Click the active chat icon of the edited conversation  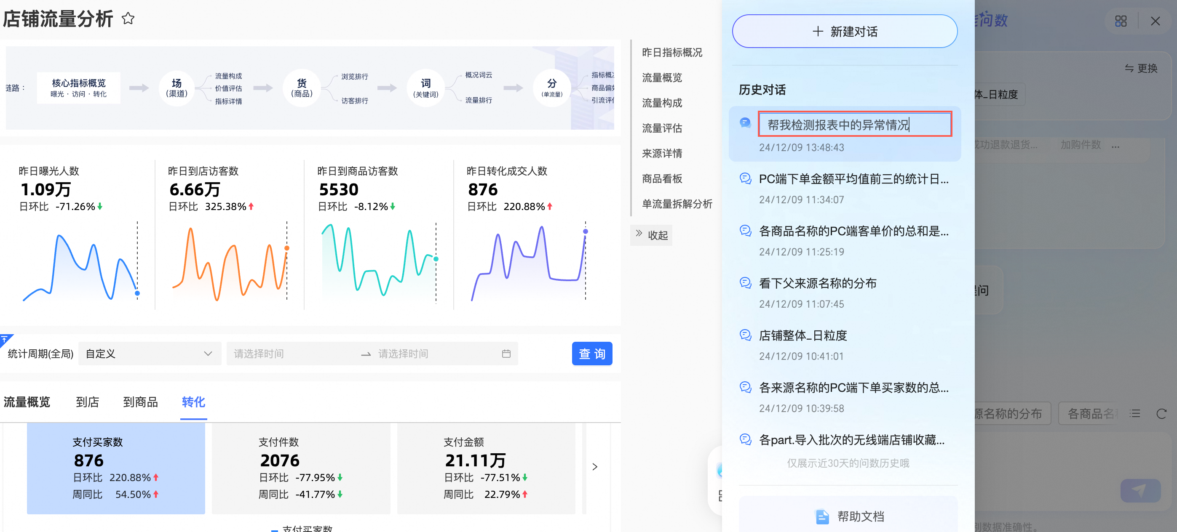[x=745, y=122]
